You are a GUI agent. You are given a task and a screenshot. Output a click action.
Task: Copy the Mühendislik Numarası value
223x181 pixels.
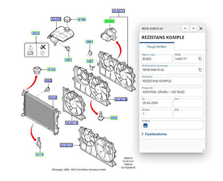[x=200, y=70]
